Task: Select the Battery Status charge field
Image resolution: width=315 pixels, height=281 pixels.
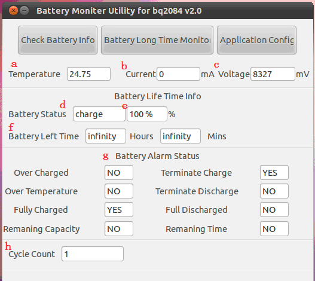Action: (99, 114)
